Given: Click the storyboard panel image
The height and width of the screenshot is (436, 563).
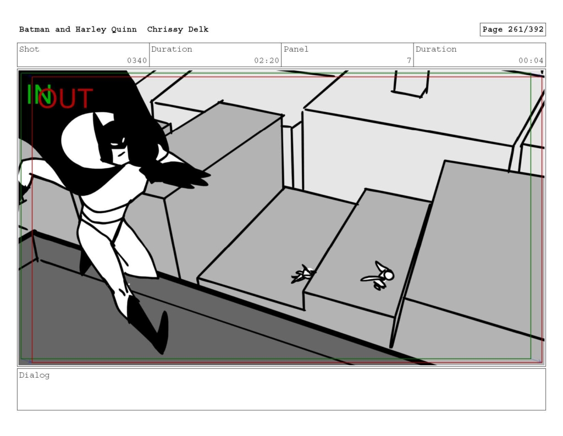Looking at the screenshot, I should [281, 218].
